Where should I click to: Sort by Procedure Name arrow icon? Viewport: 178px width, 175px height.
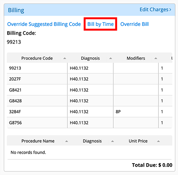(66, 141)
